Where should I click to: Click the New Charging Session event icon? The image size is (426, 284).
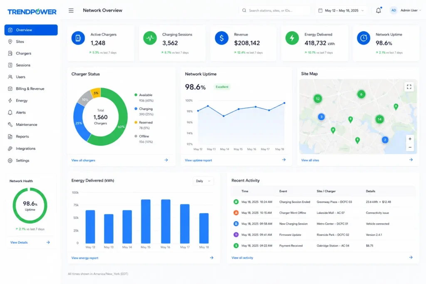tap(236, 224)
